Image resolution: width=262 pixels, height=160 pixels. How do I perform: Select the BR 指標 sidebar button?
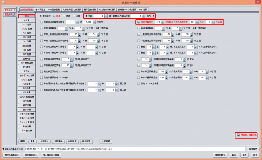27,88
